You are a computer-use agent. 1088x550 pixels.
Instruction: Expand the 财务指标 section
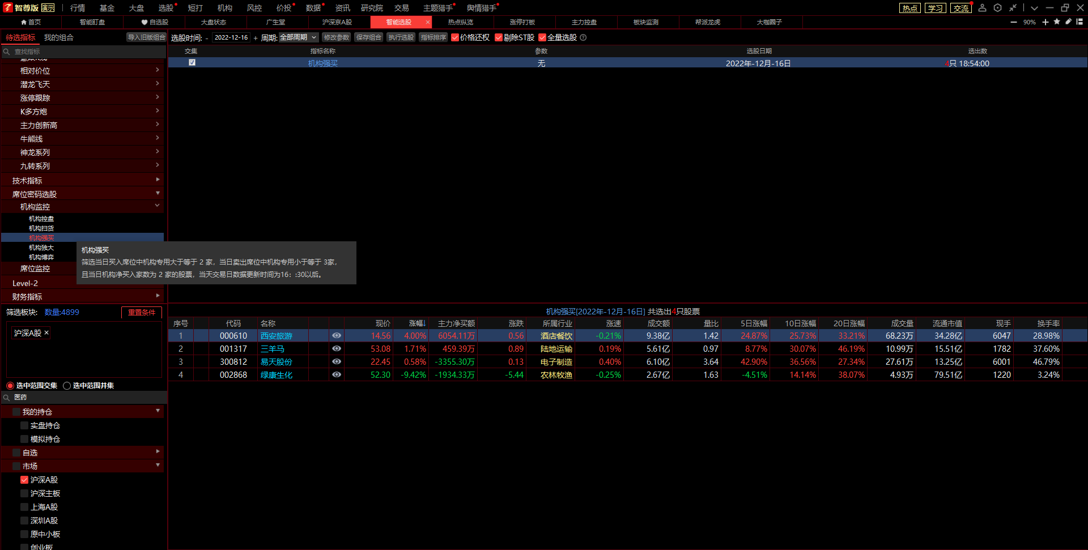pyautogui.click(x=83, y=297)
